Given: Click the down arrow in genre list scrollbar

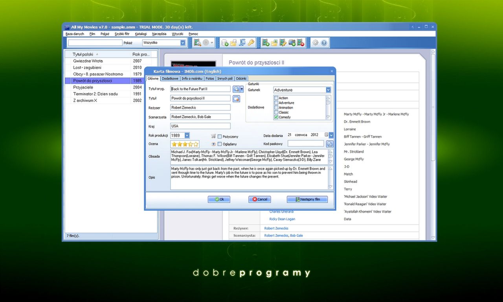Looking at the screenshot, I should tap(328, 117).
